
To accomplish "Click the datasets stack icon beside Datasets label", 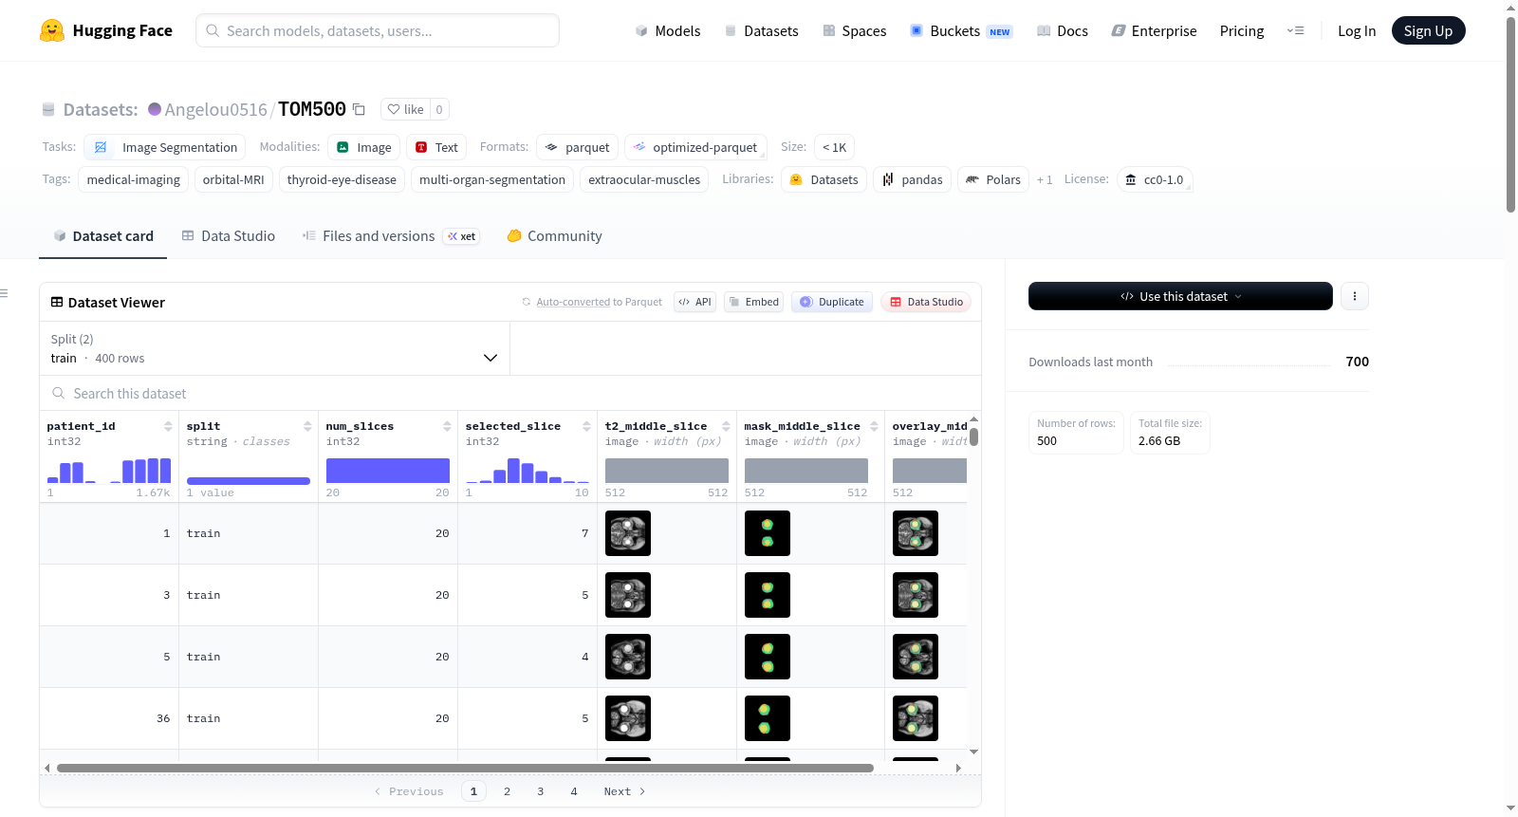I will pos(48,109).
